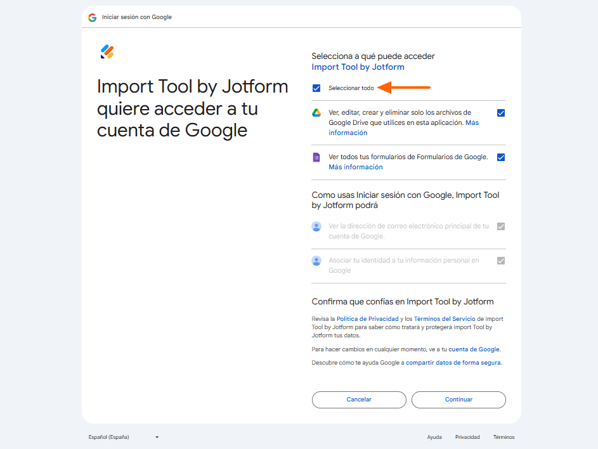The image size is (598, 449).
Task: Click the profile icon beside identity permission
Action: [316, 261]
